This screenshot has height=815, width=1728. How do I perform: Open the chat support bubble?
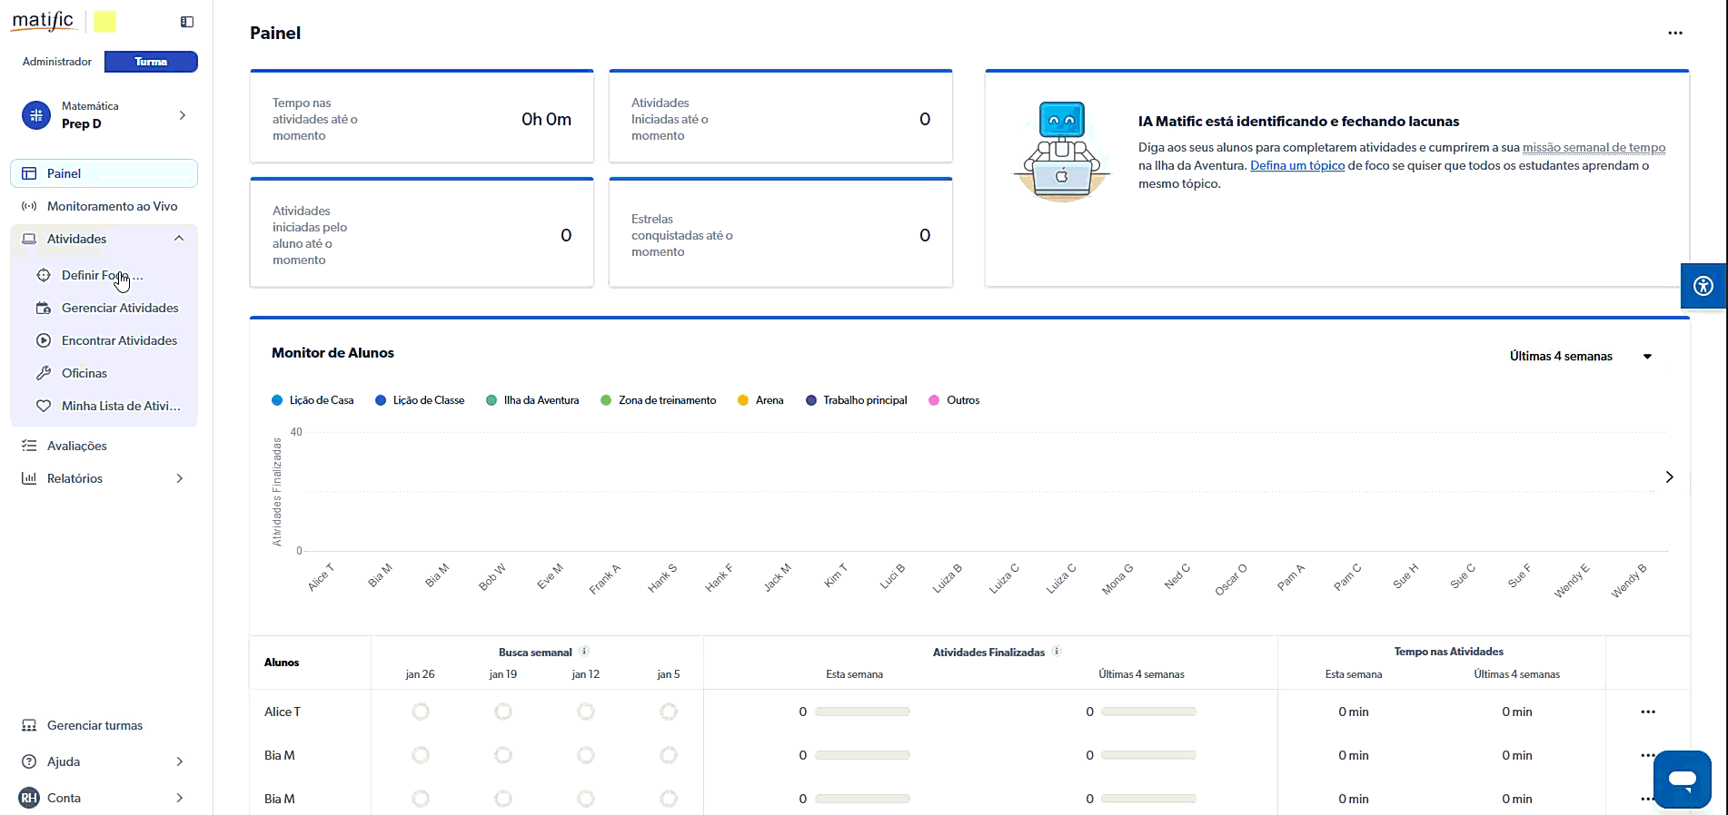click(x=1682, y=779)
